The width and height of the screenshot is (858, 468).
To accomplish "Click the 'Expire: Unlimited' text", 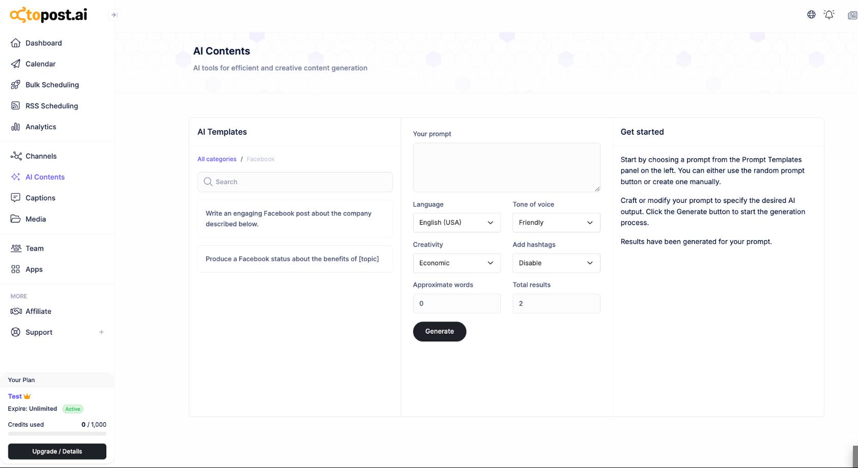I will tap(33, 409).
